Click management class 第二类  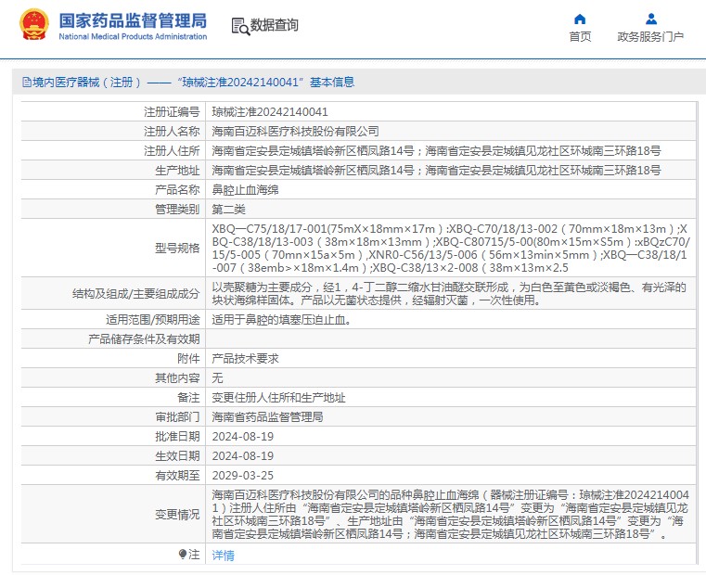pos(229,209)
